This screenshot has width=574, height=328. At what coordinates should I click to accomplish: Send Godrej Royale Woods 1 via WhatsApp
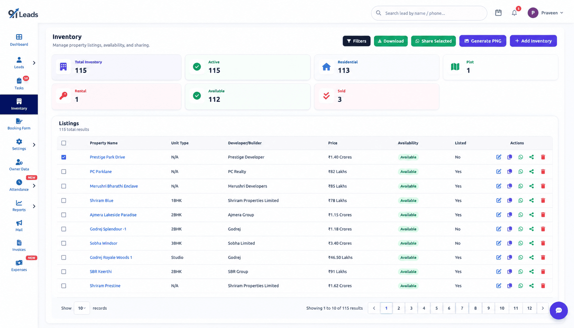pos(521,257)
